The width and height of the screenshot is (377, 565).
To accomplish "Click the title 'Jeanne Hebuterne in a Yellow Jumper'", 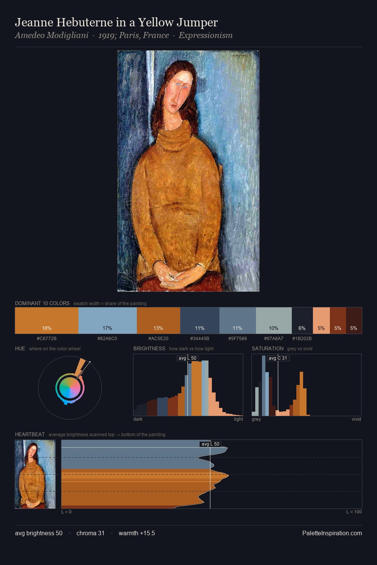I will click(x=116, y=23).
